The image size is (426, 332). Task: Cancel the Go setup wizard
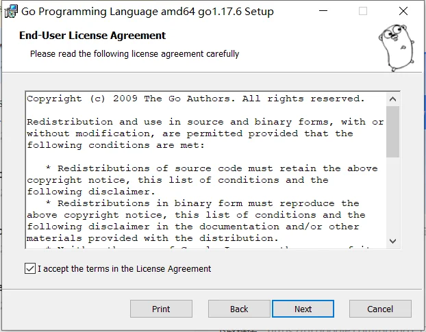point(380,309)
